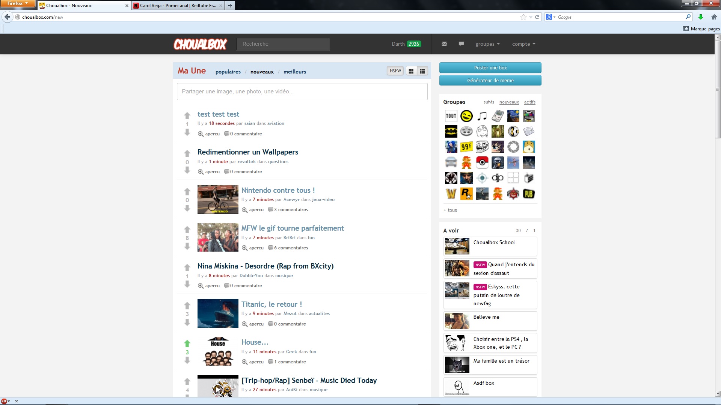Click the 'Poster une box' button
Image resolution: width=721 pixels, height=405 pixels.
[490, 68]
